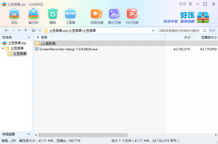218x144 pixels.
Task: Open the 工具箱 toolbox
Action: (x=70, y=16)
